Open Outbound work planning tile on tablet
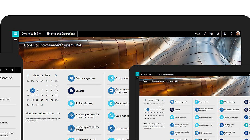Viewport: 250px width, 140px height. pyautogui.click(x=229, y=133)
